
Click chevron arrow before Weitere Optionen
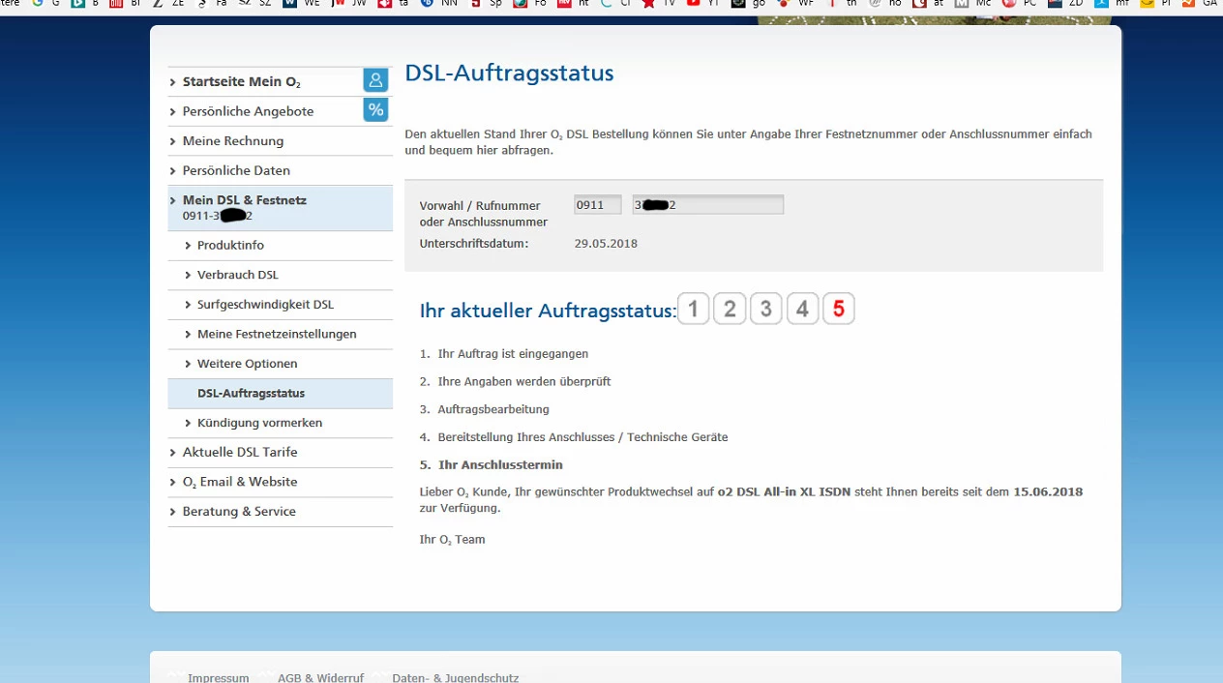click(188, 364)
